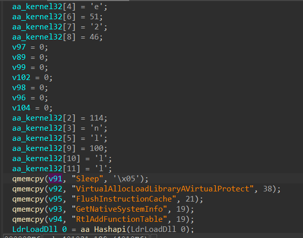This screenshot has height=238, width=303.
Task: Click qmemcpy on the "Sleep" line
Action: (28, 179)
